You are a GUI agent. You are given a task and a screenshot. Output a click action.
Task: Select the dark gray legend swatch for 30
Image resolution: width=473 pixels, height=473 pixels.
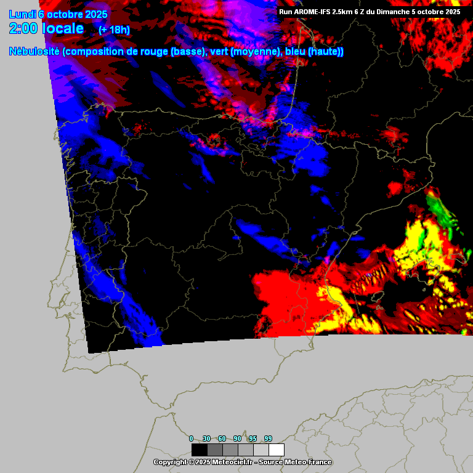pyautogui.click(x=214, y=450)
